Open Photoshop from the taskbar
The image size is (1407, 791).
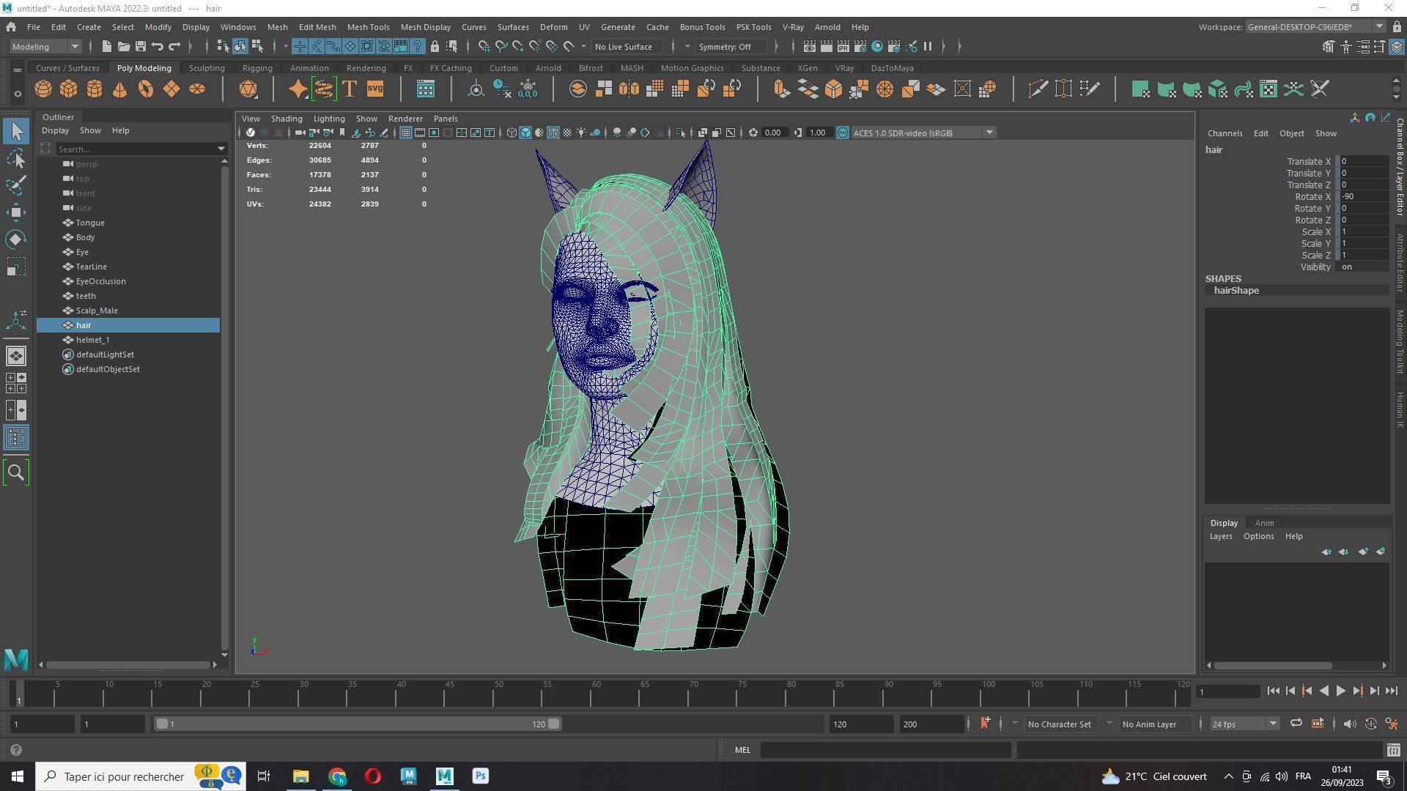coord(480,776)
